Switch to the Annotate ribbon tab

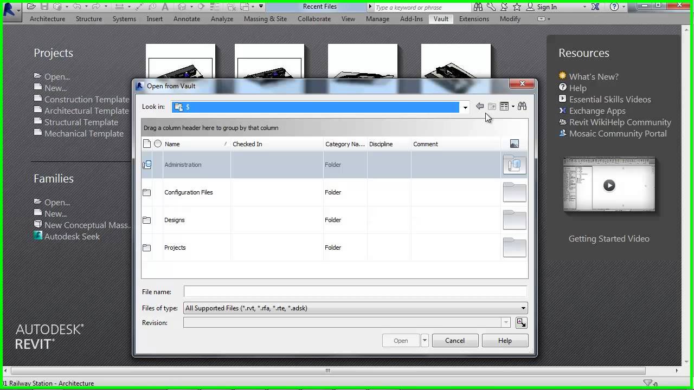[187, 19]
